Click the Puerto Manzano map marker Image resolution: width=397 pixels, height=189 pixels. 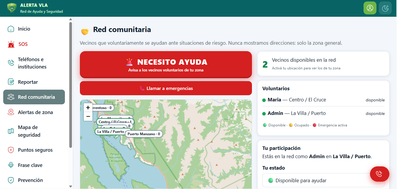pos(144,134)
